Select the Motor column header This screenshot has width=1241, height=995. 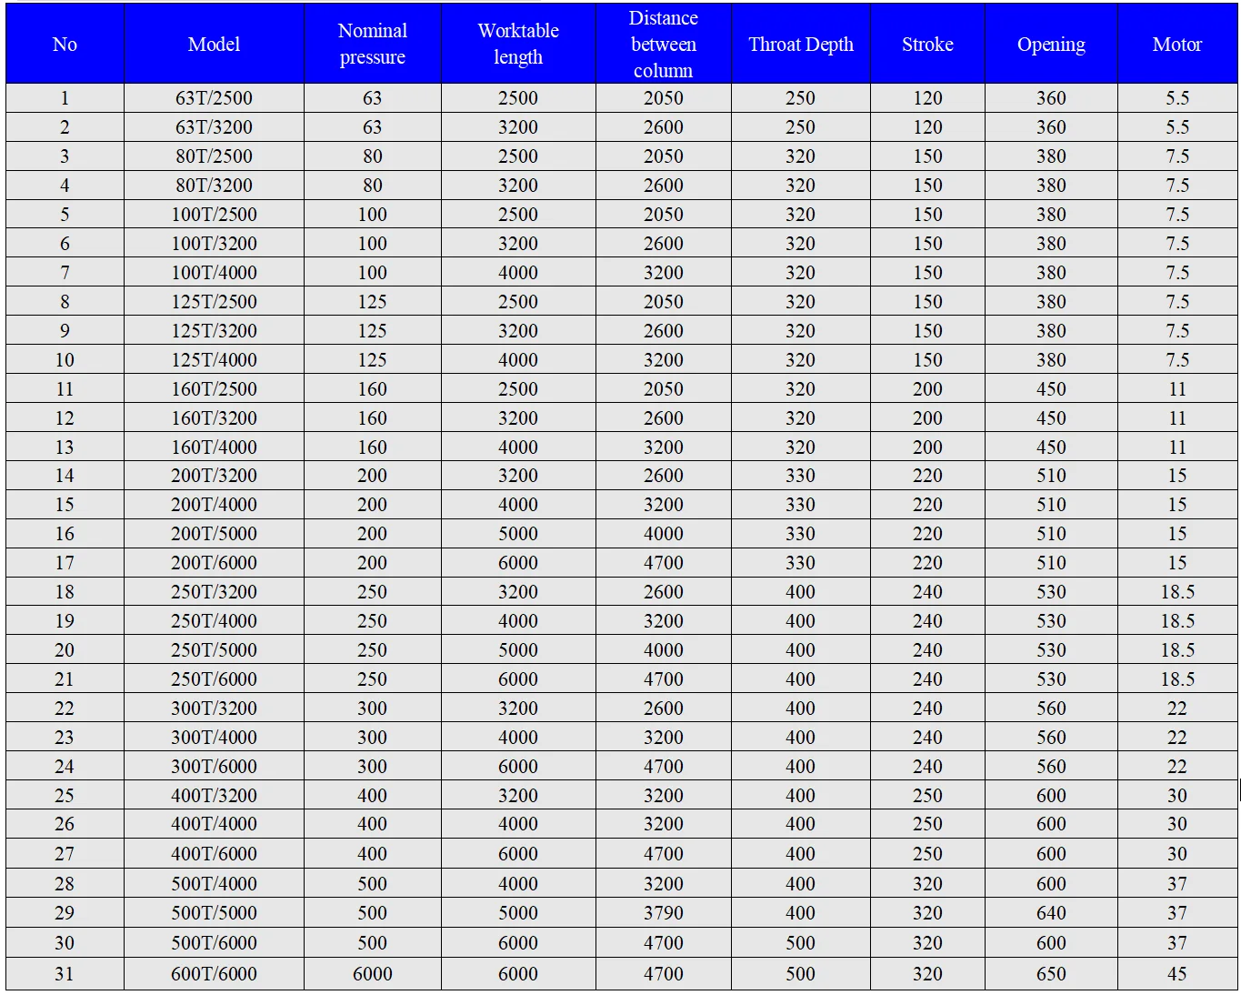click(x=1176, y=45)
